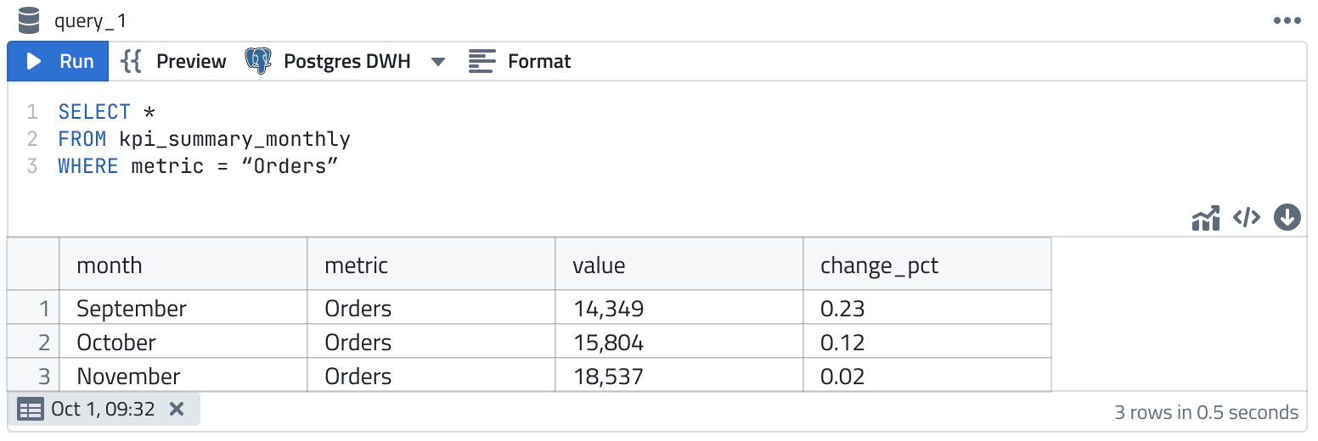Format the SQL code

(520, 61)
